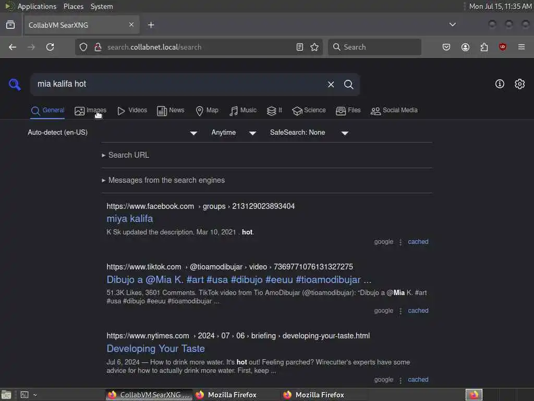Image resolution: width=534 pixels, height=401 pixels.
Task: Toggle Reader View icon
Action: coord(300,47)
